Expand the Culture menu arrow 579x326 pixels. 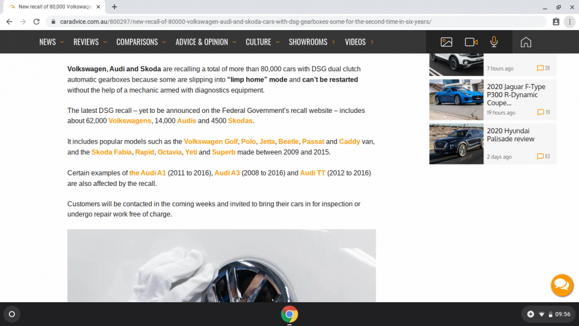(x=277, y=42)
